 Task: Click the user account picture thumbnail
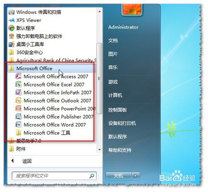[132, 10]
